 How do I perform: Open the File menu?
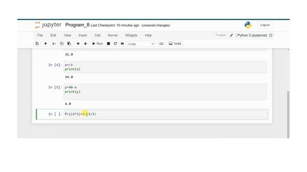[40, 35]
